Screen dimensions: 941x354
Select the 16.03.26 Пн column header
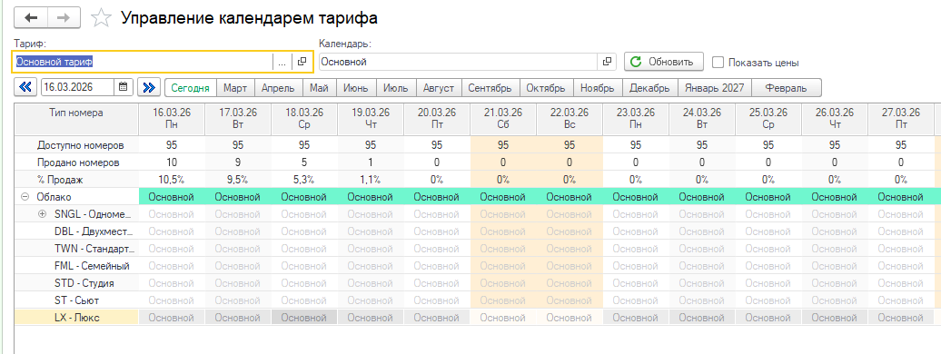(172, 119)
